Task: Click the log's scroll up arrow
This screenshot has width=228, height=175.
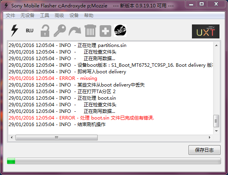Action: click(x=216, y=45)
